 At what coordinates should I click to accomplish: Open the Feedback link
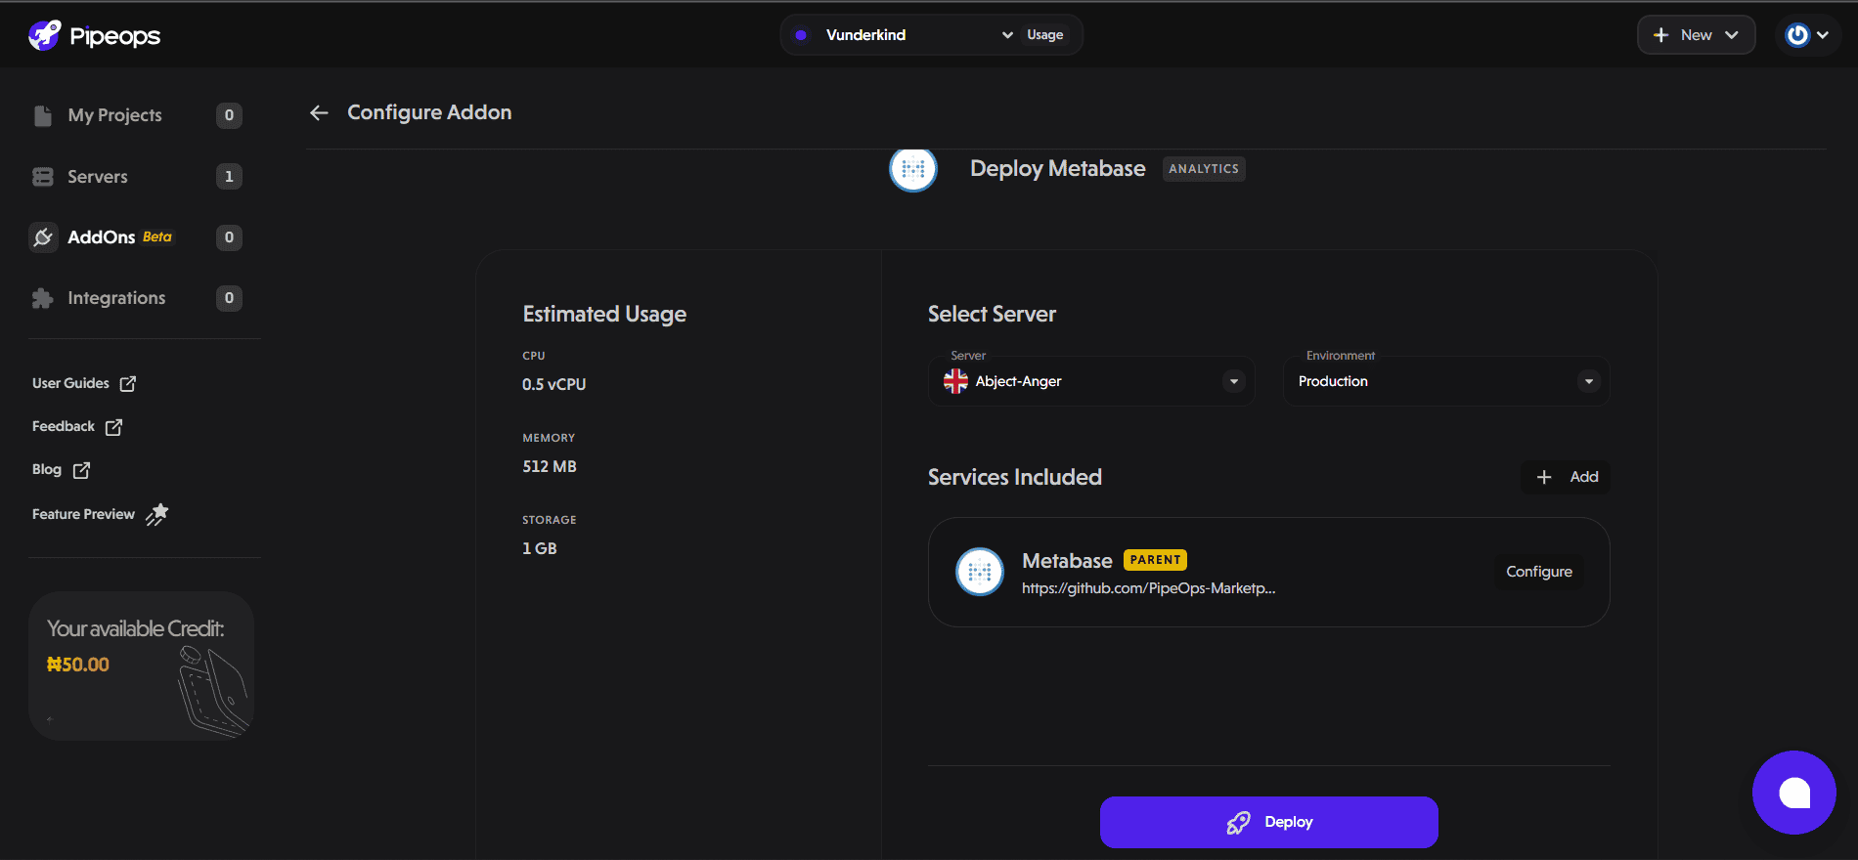77,427
